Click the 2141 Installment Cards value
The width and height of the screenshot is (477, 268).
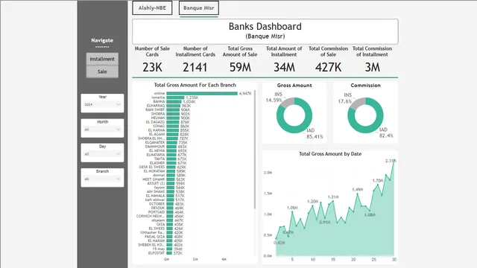[195, 67]
